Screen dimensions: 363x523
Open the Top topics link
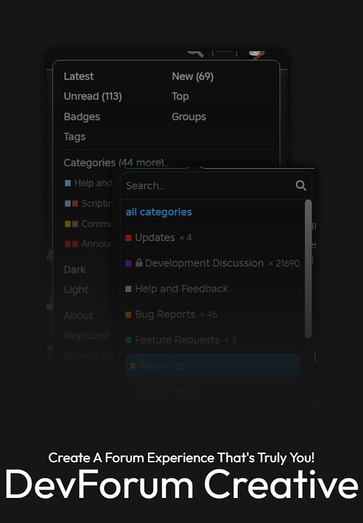point(180,96)
